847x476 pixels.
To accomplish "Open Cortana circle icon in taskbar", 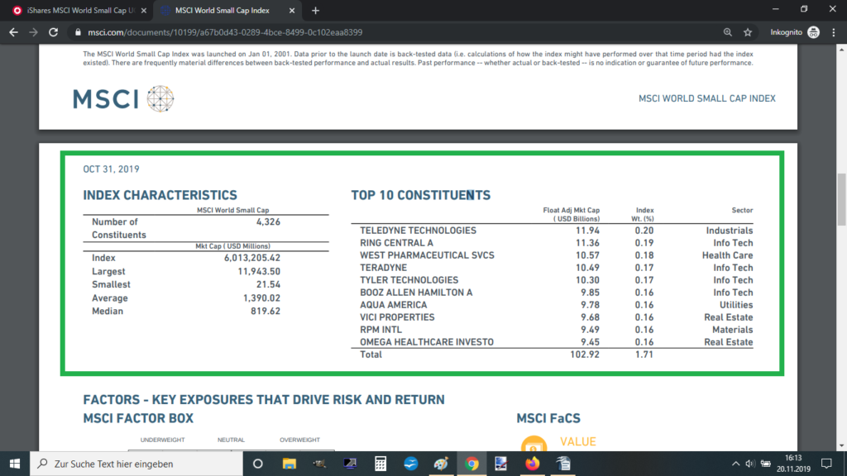I will point(258,464).
